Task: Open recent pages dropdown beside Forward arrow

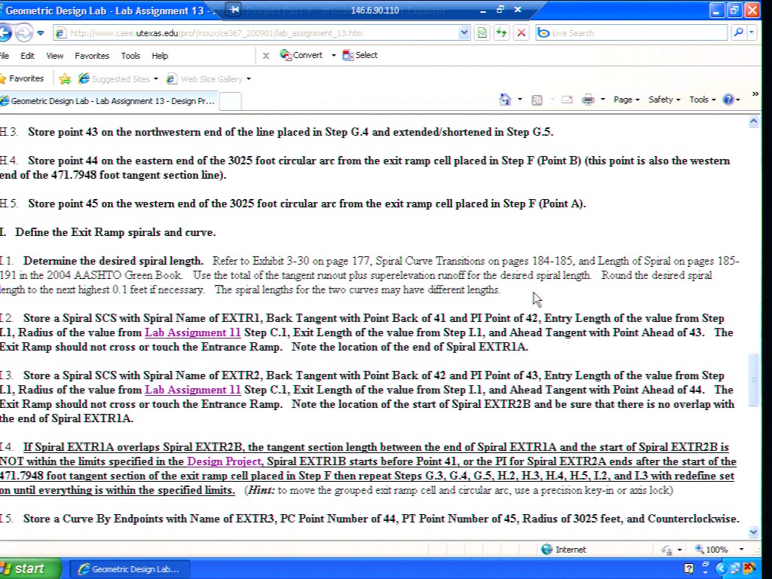Action: point(41,33)
